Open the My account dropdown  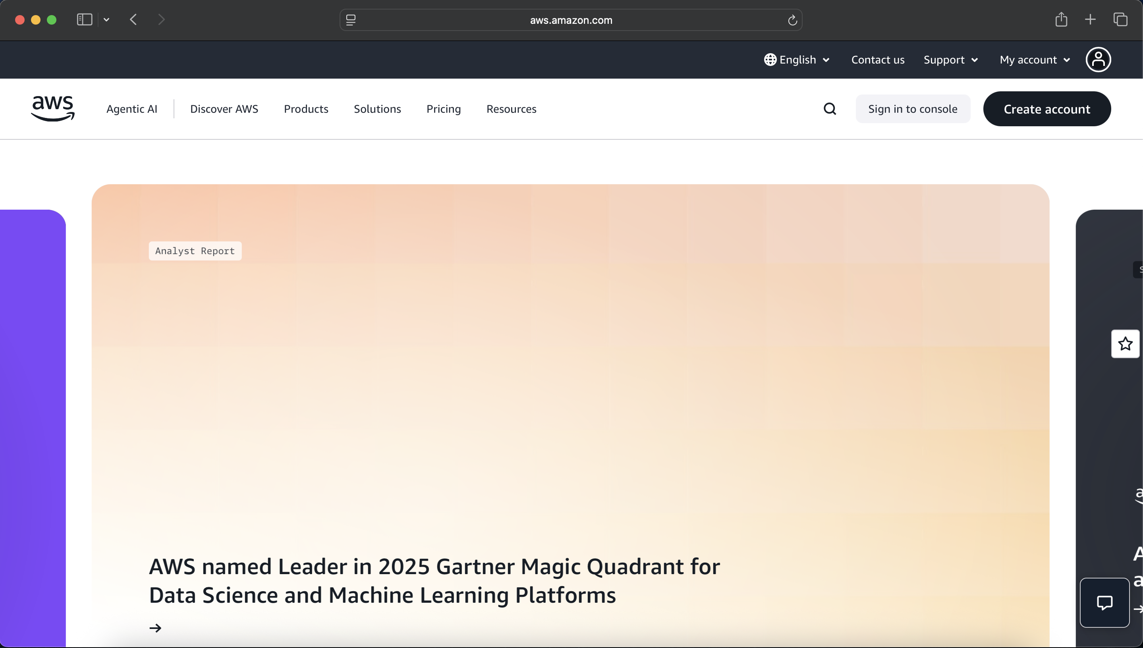(x=1035, y=60)
